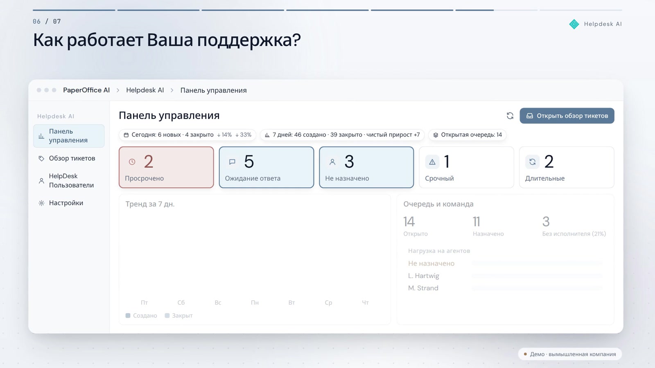Open 'Обзор тикетов' in the sidebar
Screen dimensions: 655x368
coord(69,158)
